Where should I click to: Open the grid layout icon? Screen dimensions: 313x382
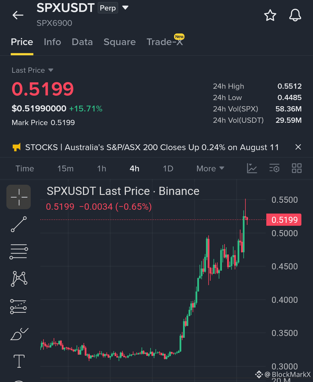coord(297,168)
